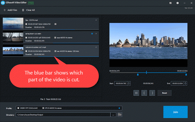This screenshot has height=122, width=195.
Task: Select the welcome to sydney cut 1.mp4 thumbnail
Action: [13, 50]
